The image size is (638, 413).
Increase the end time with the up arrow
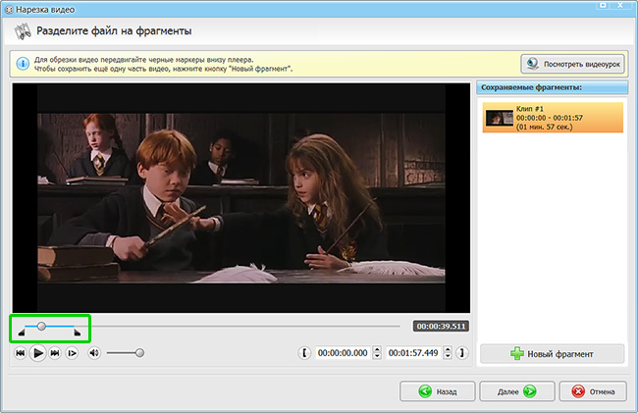pos(448,349)
